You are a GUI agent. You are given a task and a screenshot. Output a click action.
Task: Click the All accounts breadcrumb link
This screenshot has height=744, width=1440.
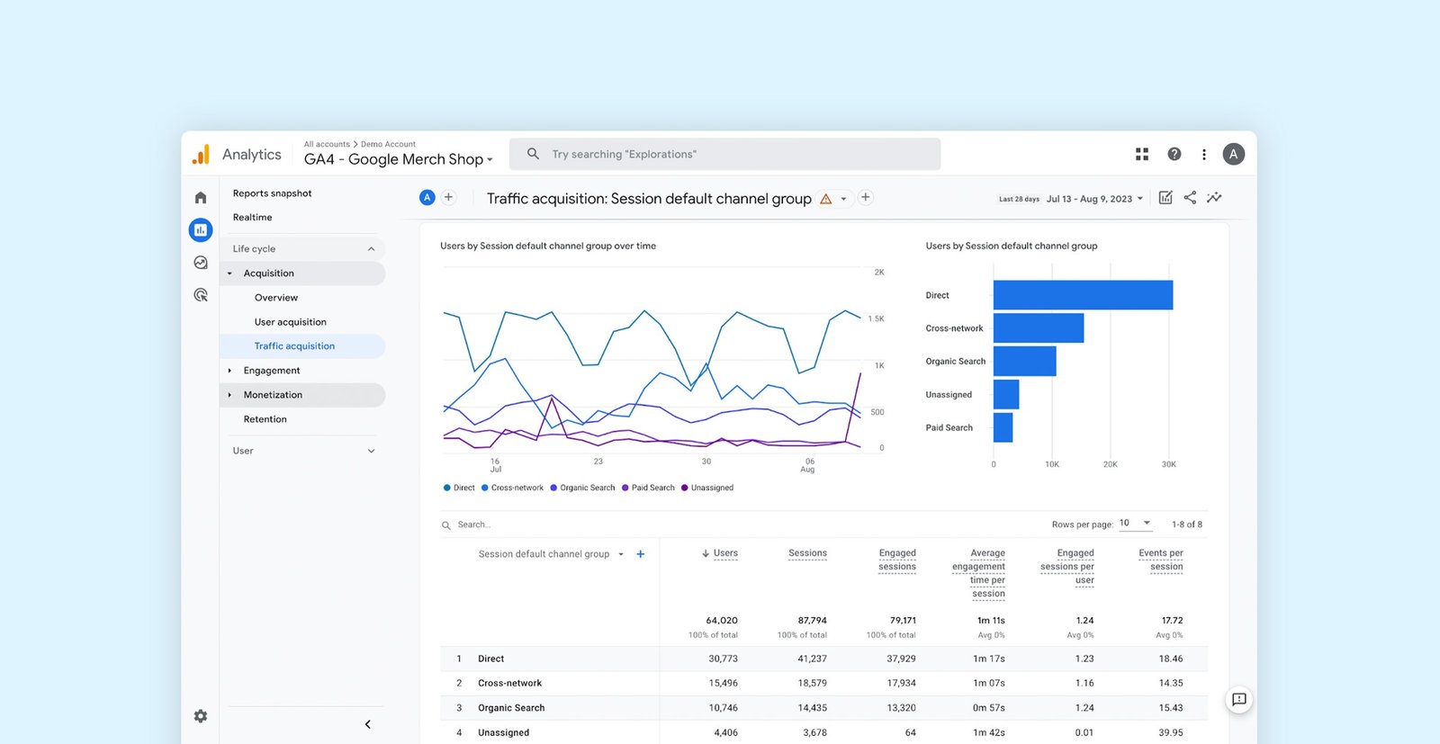(x=327, y=144)
